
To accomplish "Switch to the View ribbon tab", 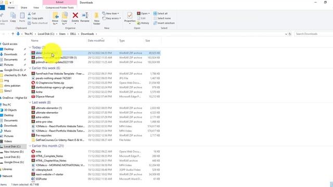I will [36, 8].
